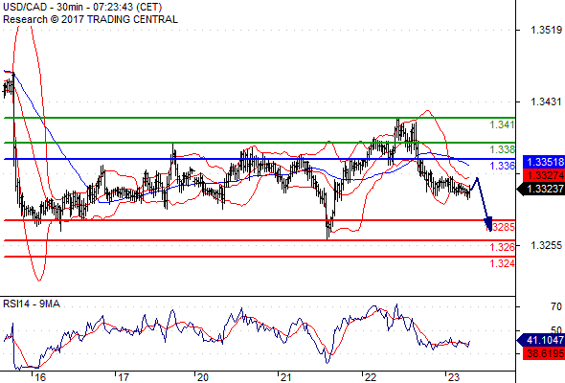The image size is (565, 383).
Task: Click the 1.3519 price axis label
Action: [546, 30]
